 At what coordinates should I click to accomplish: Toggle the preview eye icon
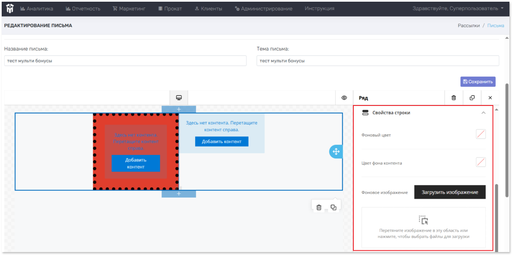coord(344,98)
